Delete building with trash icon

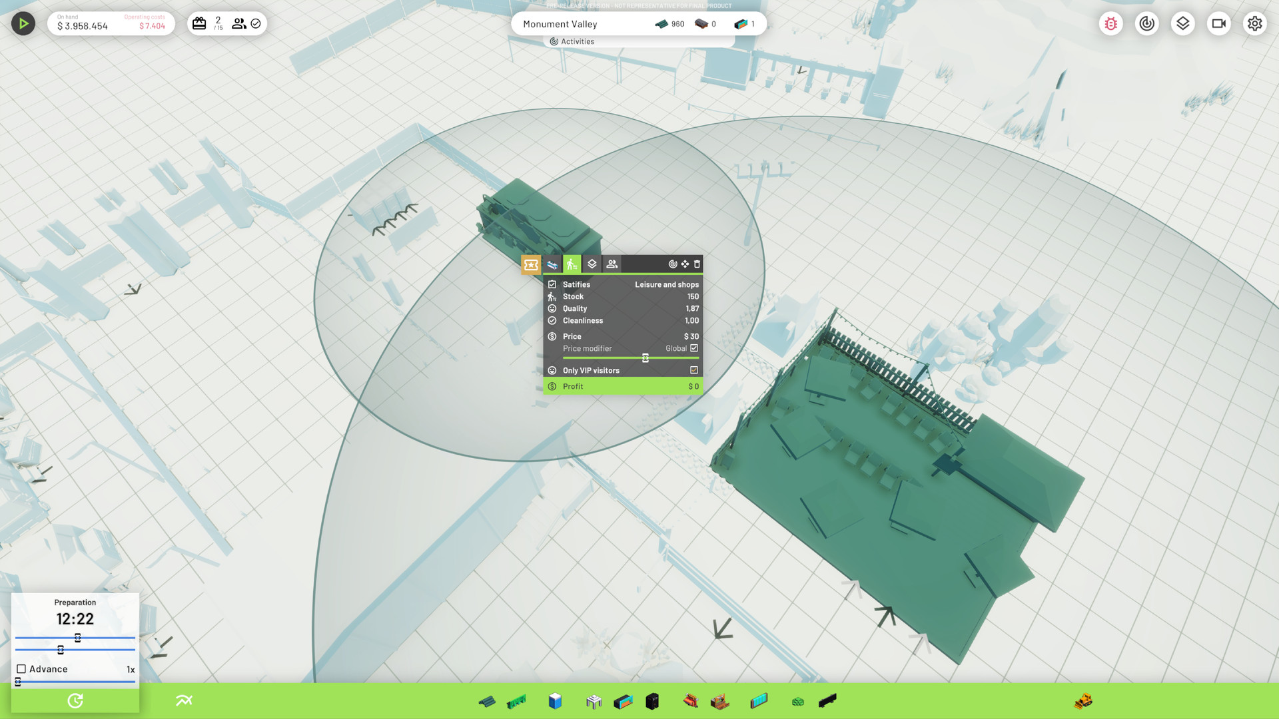697,264
